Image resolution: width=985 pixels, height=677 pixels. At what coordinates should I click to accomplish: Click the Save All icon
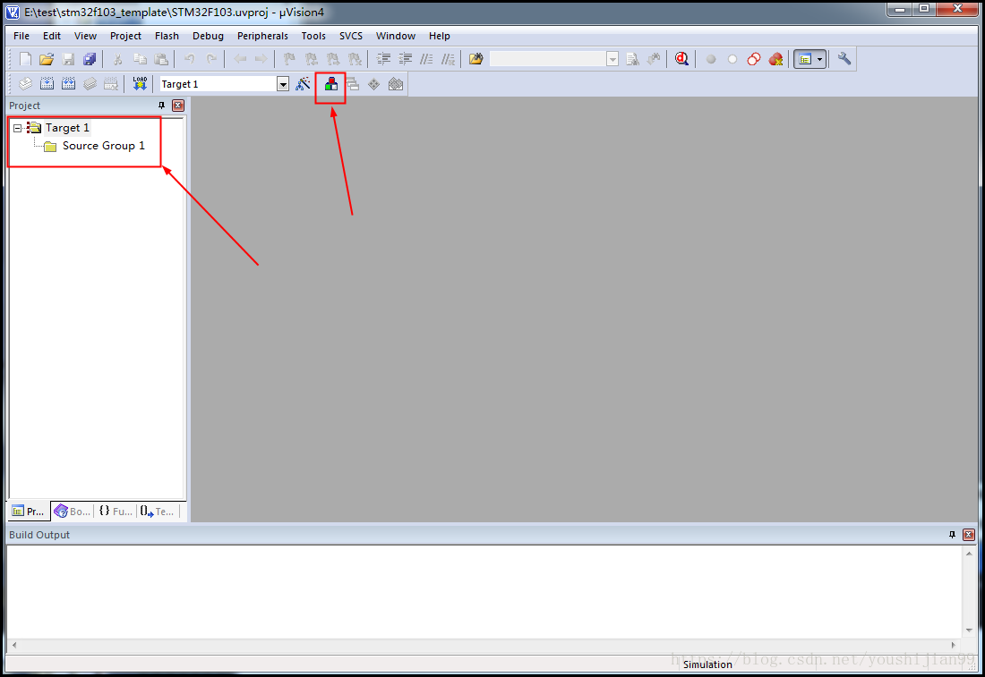pyautogui.click(x=90, y=59)
